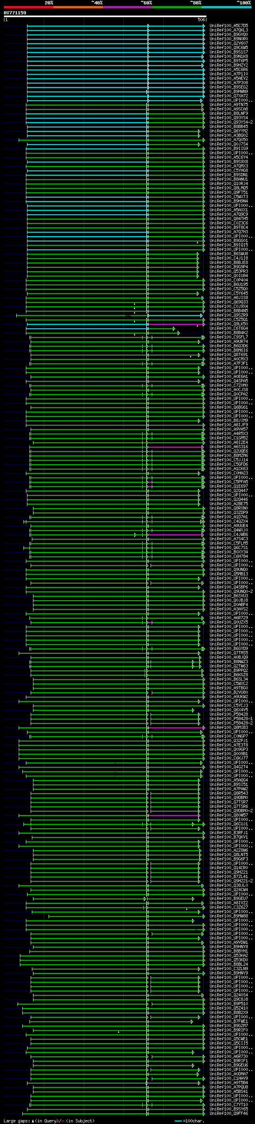This screenshot has height=1124, width=255.
Task: Click the UniRef100_B8B4K2 label
Action: tap(229, 333)
